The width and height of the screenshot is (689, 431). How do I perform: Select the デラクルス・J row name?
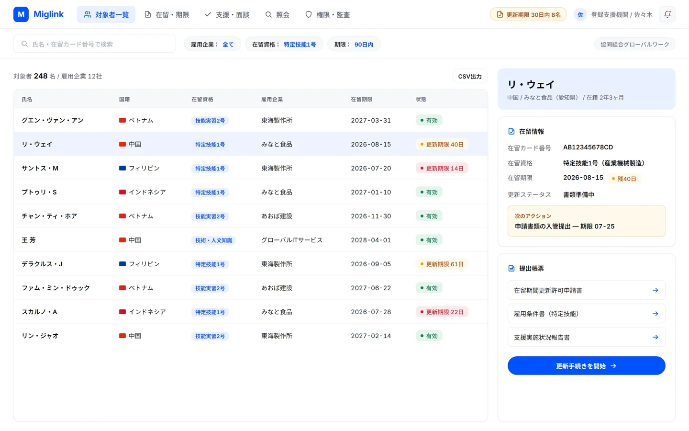pyautogui.click(x=42, y=264)
